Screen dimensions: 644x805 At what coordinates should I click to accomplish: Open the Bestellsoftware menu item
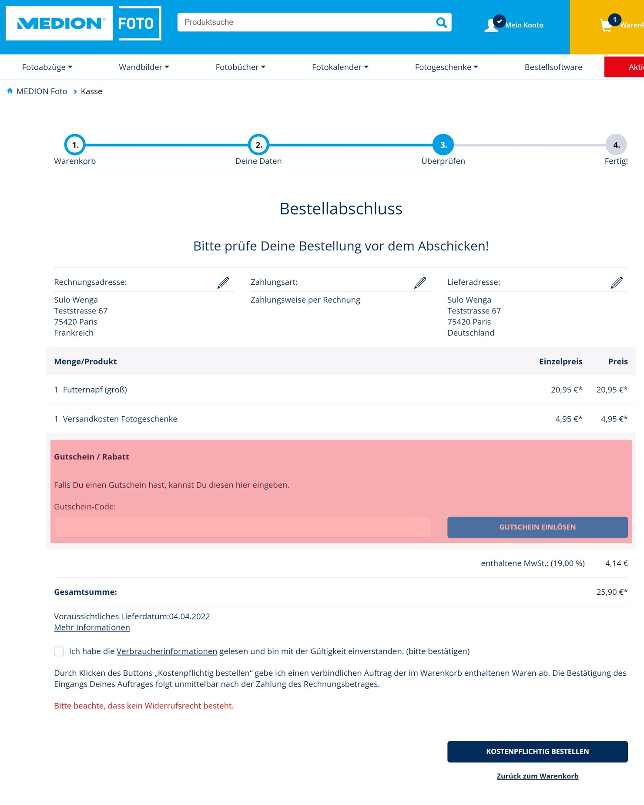point(553,67)
